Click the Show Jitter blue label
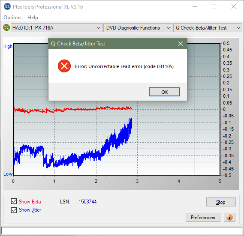244x236 pixels. [x=30, y=210]
